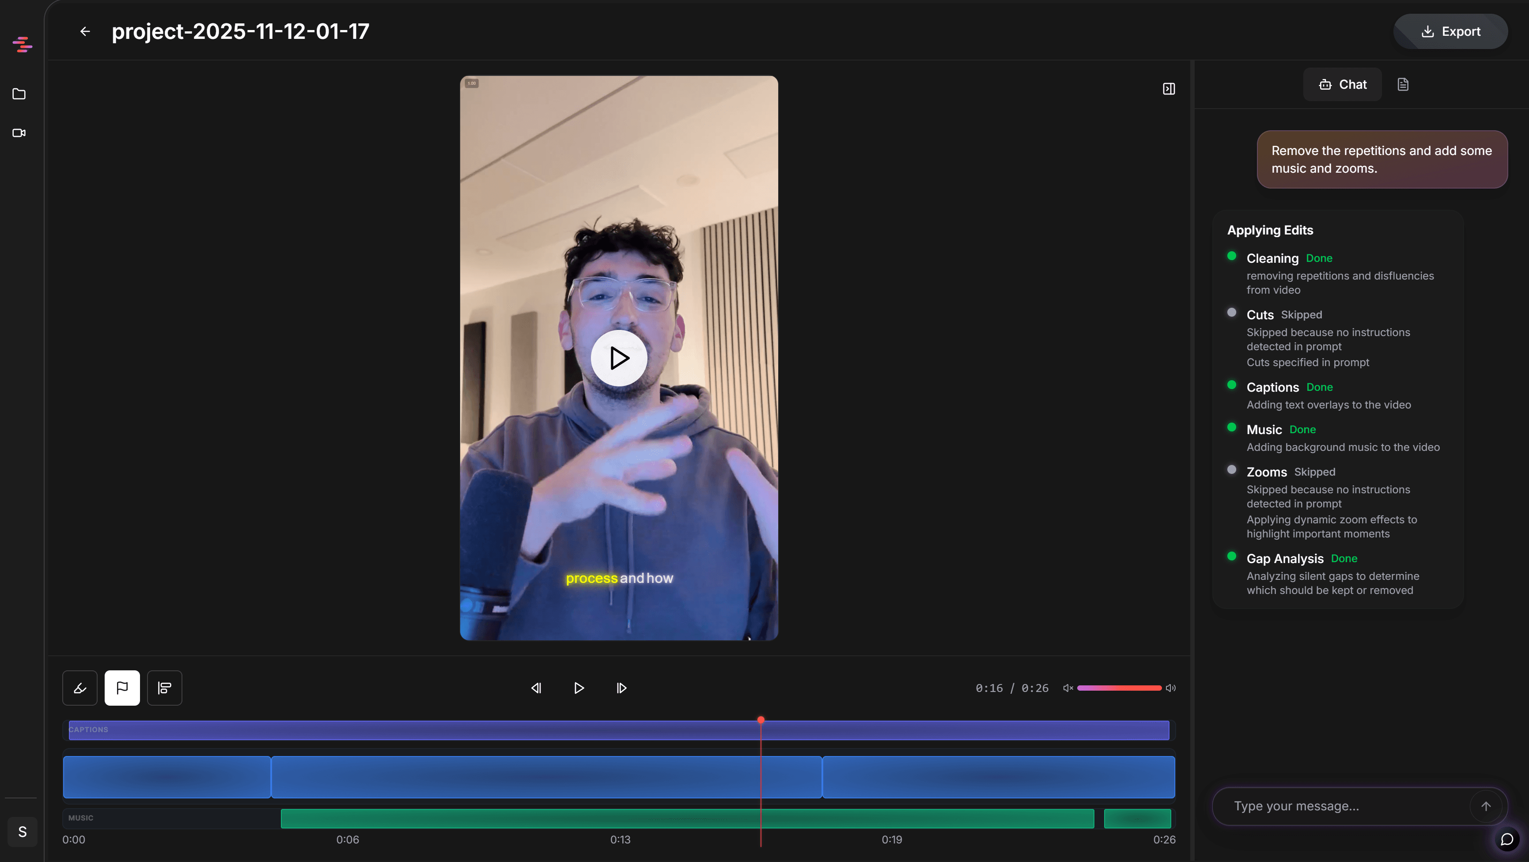This screenshot has height=862, width=1529.
Task: Open the projects folder in the left sidebar
Action: pos(19,94)
